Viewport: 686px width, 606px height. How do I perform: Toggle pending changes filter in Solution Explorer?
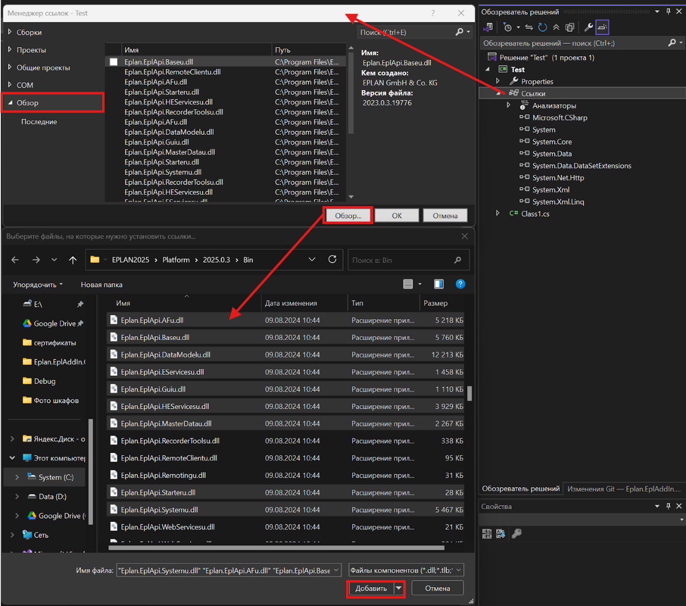click(508, 27)
